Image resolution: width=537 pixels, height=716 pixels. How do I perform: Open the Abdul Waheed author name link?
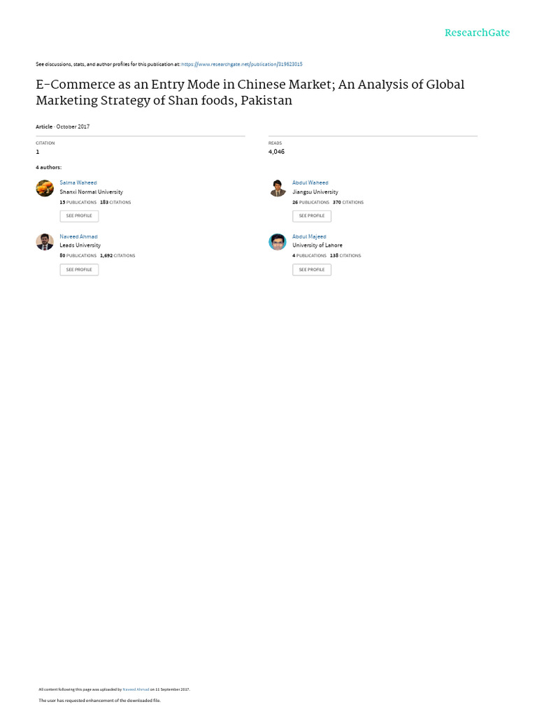(x=310, y=182)
